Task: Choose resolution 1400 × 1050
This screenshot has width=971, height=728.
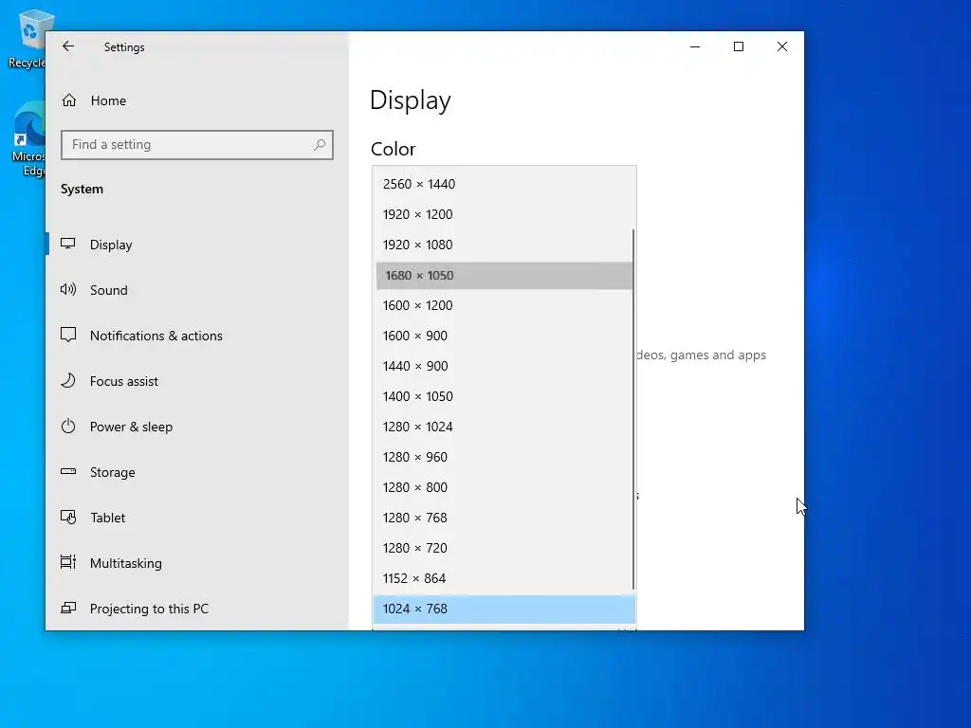Action: (x=504, y=396)
